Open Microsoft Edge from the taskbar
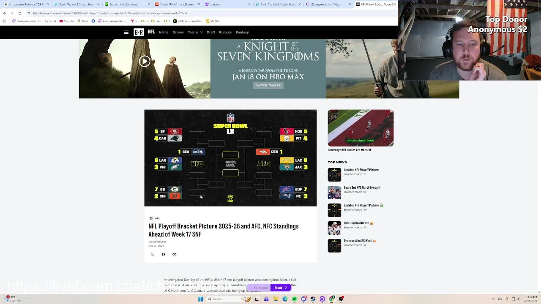The height and width of the screenshot is (304, 541). 285,299
